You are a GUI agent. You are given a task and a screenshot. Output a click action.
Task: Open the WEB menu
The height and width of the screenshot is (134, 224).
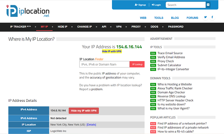coord(143,18)
